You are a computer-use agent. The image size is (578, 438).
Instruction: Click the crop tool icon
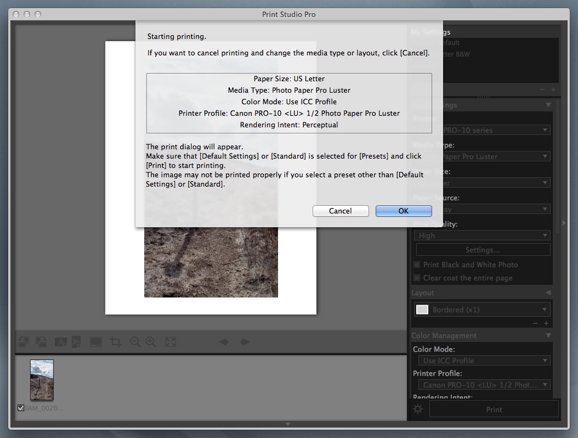click(115, 342)
